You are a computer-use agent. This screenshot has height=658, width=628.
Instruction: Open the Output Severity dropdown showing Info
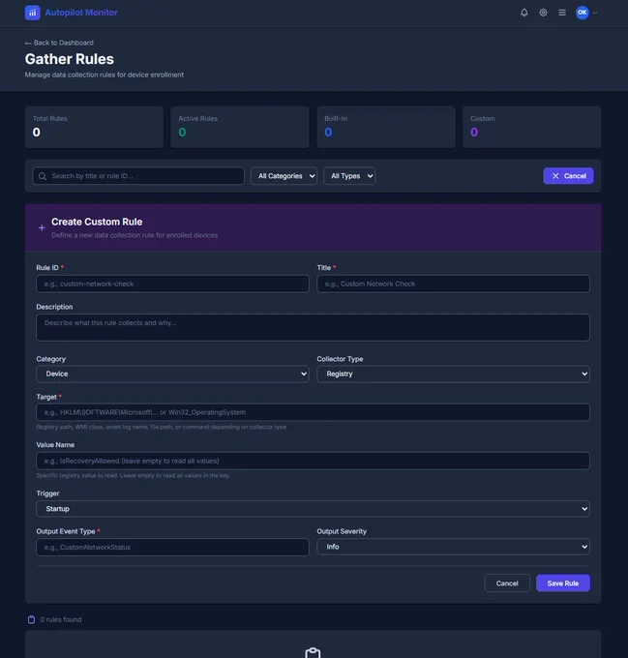(453, 547)
